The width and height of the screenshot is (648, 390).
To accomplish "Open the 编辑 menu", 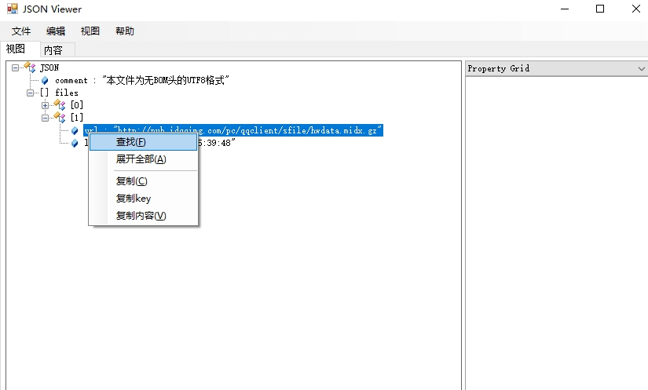I will click(56, 31).
